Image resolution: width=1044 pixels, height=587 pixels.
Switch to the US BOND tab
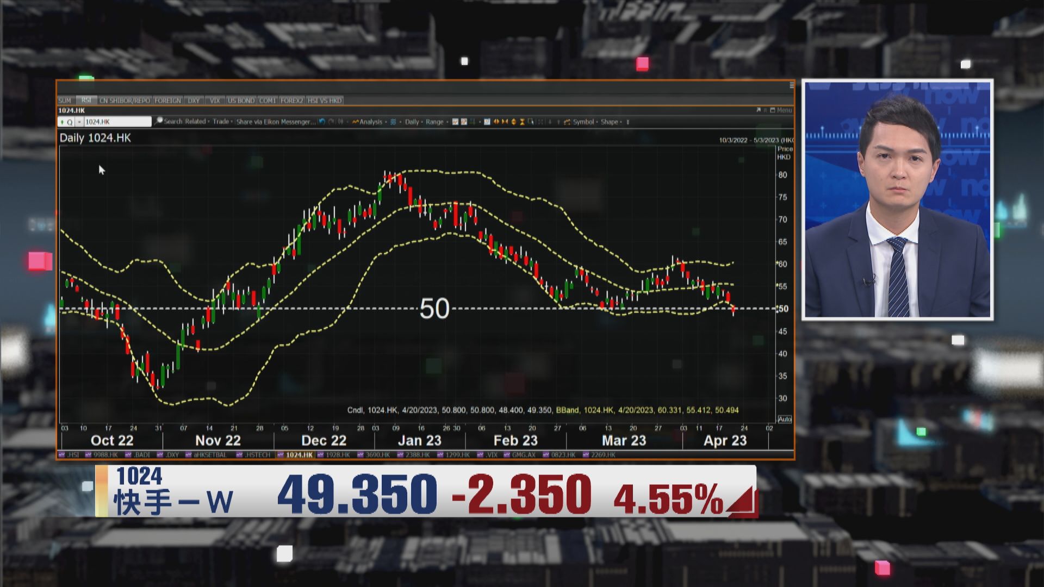tap(241, 101)
